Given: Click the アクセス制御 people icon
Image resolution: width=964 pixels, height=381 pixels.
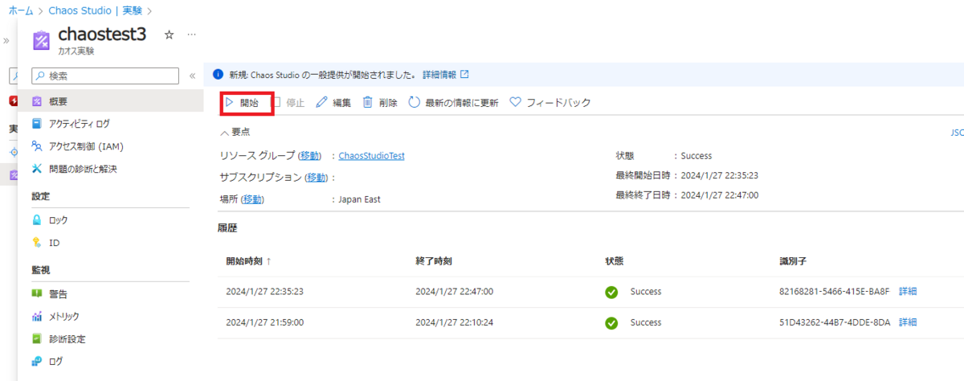Looking at the screenshot, I should (x=37, y=146).
